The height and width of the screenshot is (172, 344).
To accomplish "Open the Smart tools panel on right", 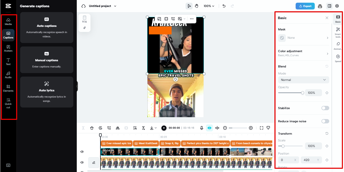I will click(x=338, y=32).
